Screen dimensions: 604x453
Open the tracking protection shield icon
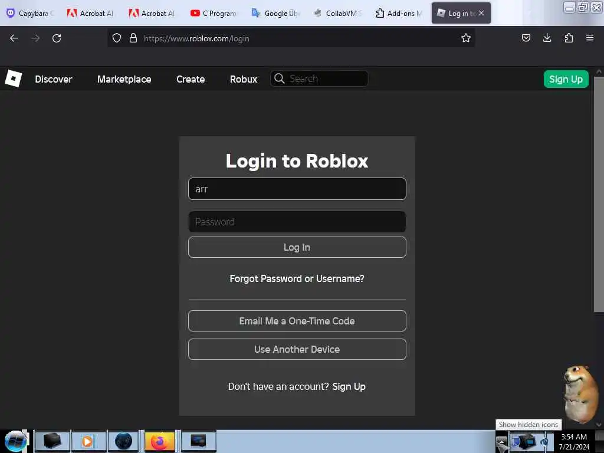pyautogui.click(x=117, y=38)
